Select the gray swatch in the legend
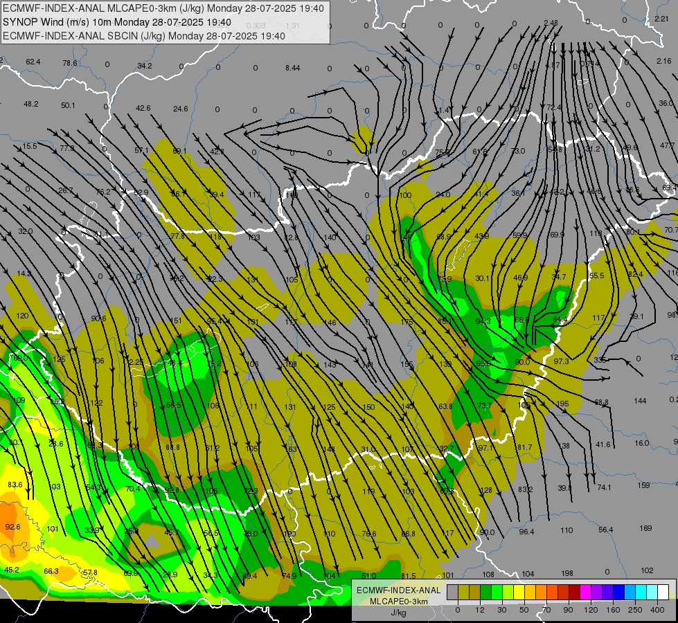 point(453,592)
